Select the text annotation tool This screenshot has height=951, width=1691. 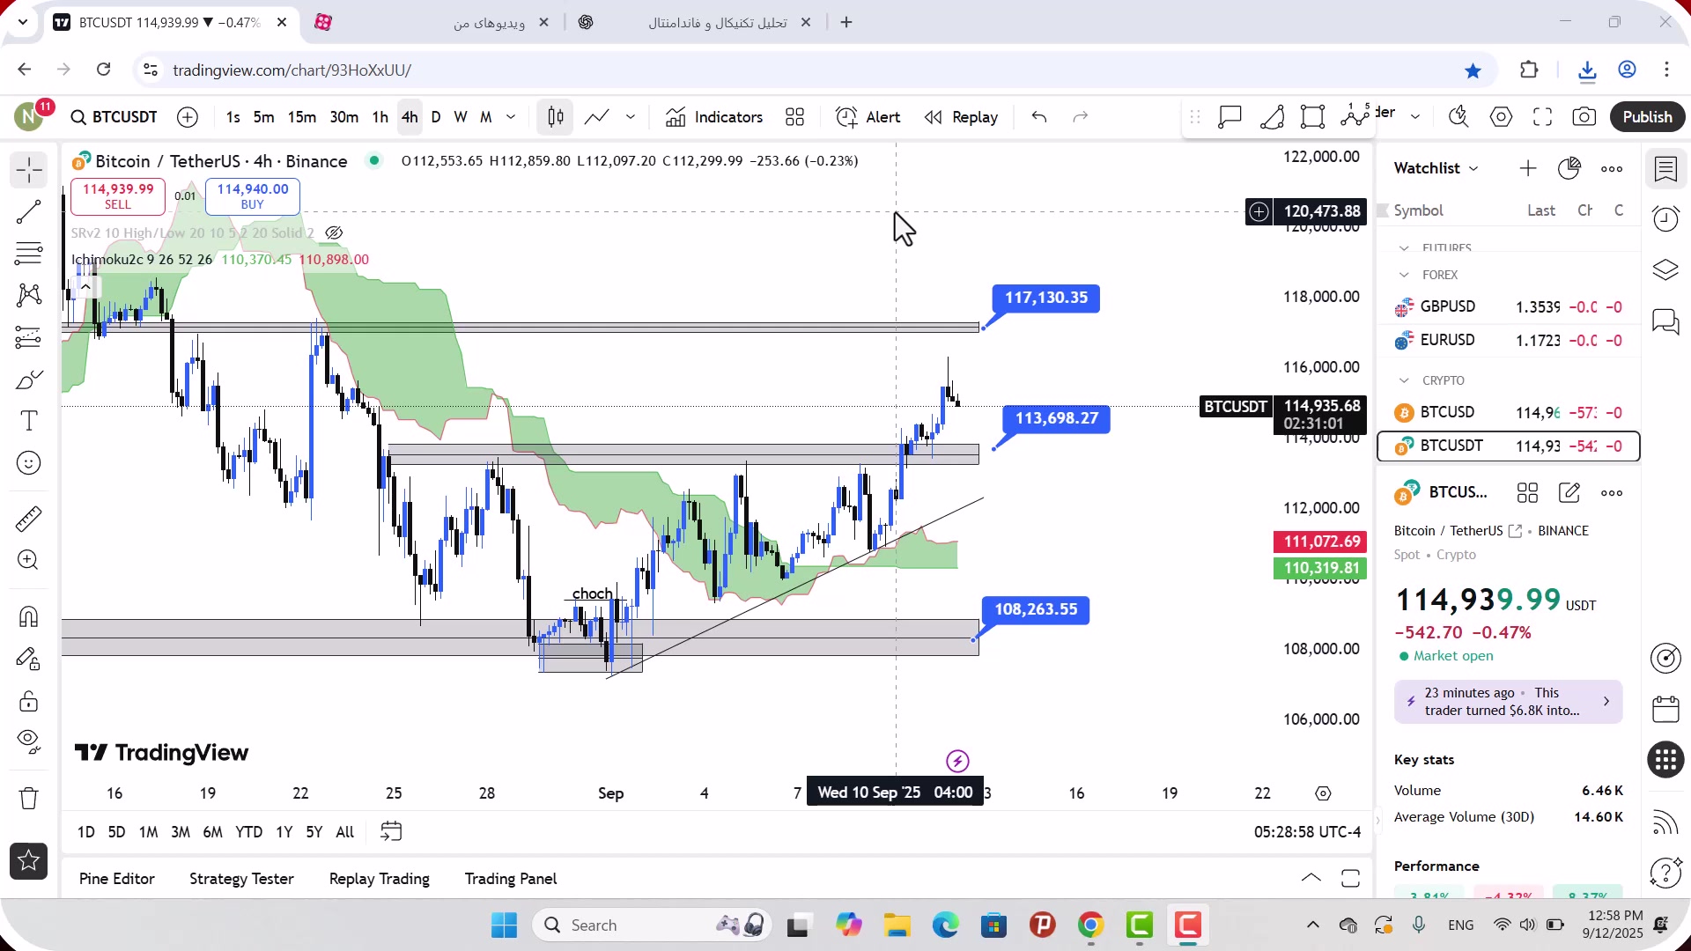pyautogui.click(x=28, y=421)
